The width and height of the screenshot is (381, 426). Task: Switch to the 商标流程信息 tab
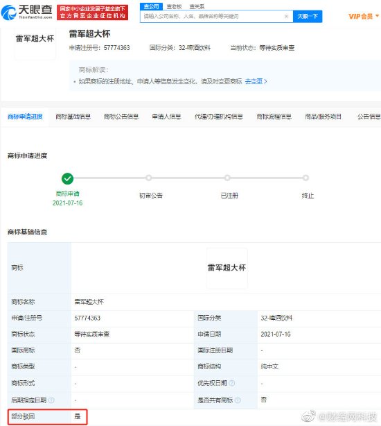pyautogui.click(x=274, y=117)
